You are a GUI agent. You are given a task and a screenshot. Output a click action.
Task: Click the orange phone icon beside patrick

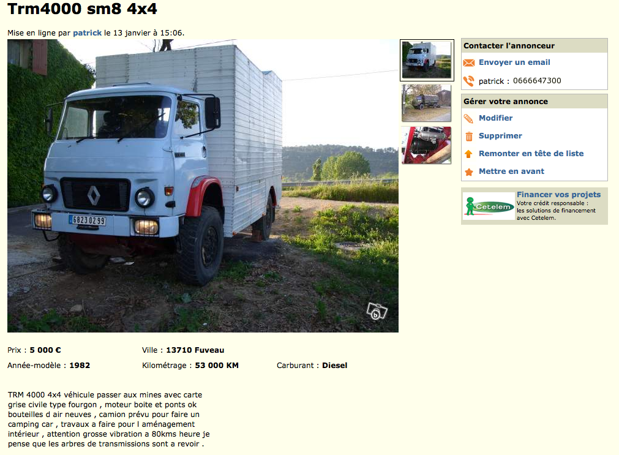coord(468,81)
